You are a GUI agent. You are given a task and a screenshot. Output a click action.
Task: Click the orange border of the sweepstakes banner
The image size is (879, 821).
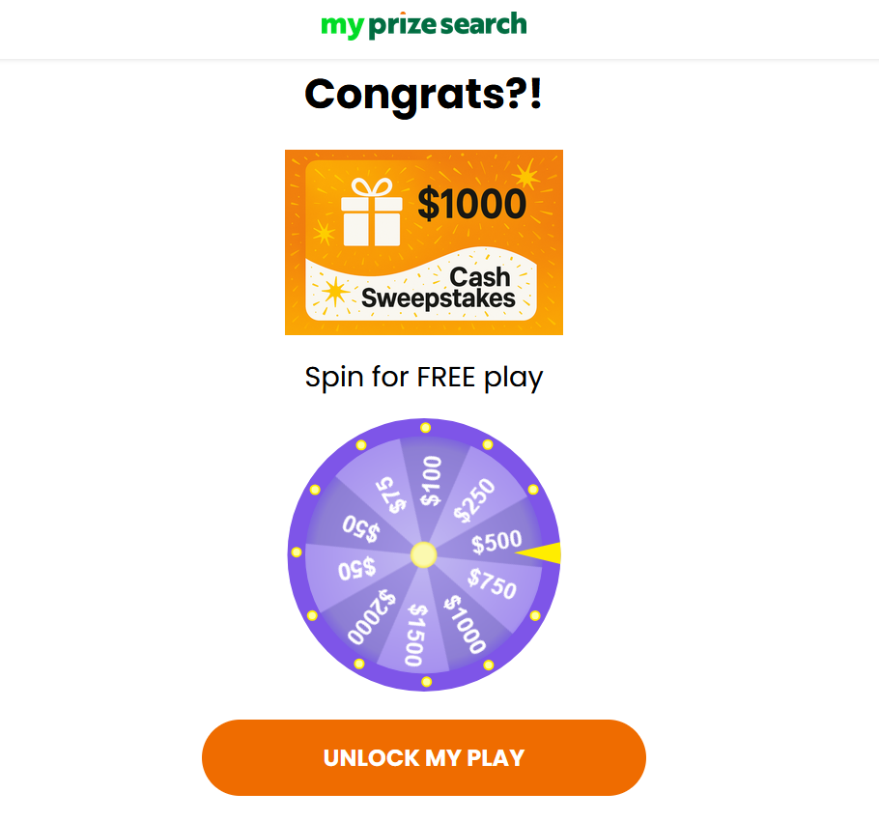click(x=294, y=241)
